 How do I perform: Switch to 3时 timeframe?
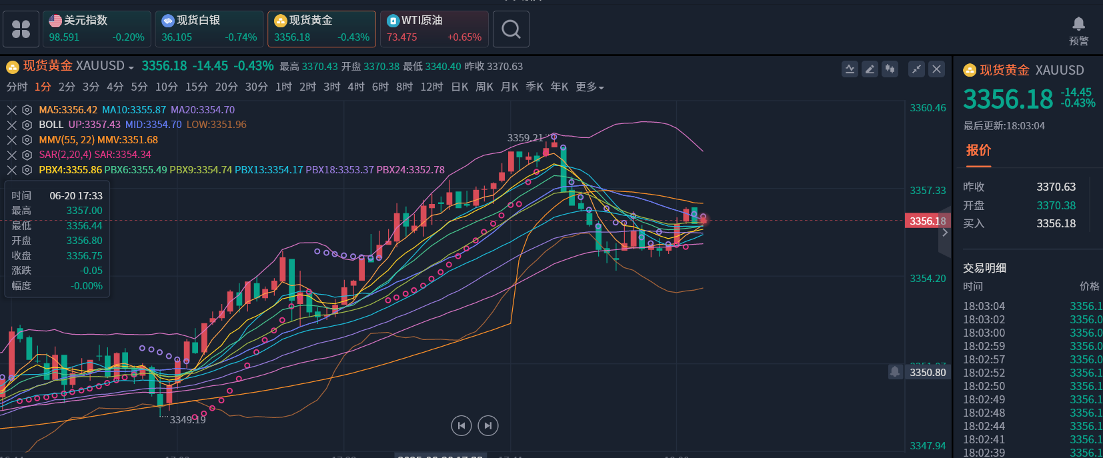tap(331, 87)
